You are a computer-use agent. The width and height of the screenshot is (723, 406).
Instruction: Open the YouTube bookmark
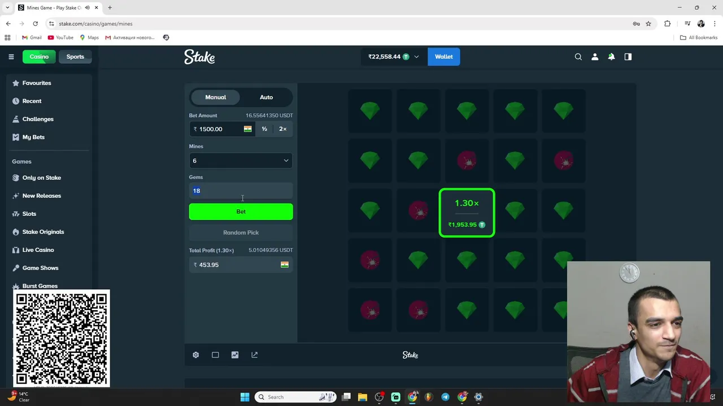coord(60,37)
